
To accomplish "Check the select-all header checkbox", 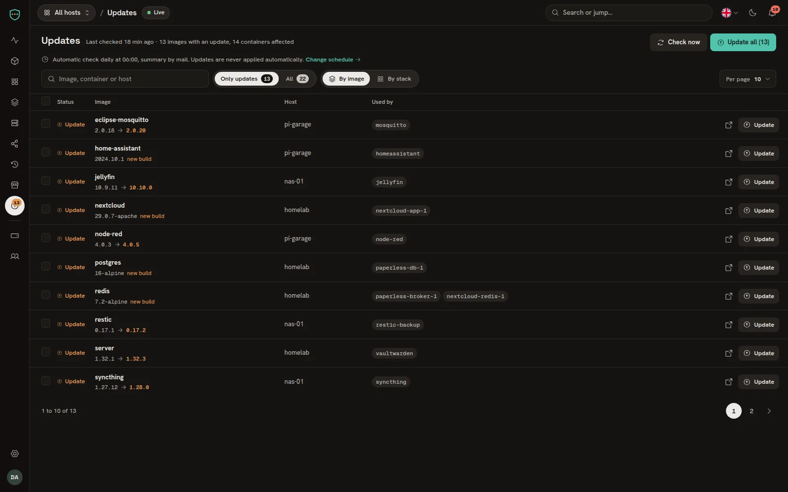I will point(46,101).
